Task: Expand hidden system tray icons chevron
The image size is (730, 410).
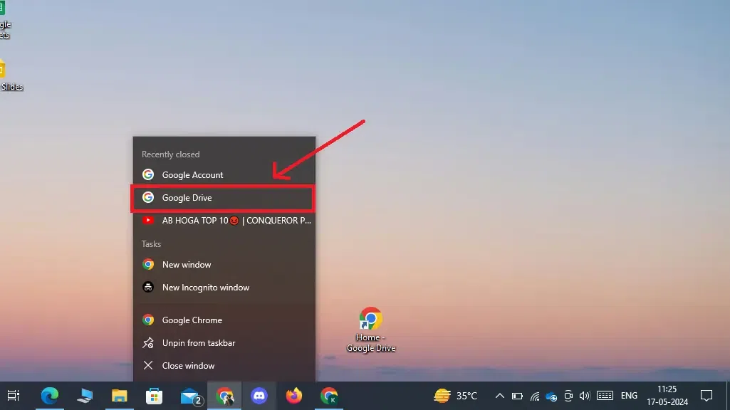Action: pyautogui.click(x=499, y=396)
